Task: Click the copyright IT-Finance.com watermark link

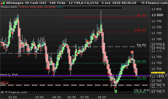Action: [14, 92]
